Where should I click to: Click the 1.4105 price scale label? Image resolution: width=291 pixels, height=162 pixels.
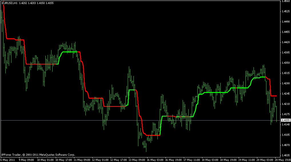286,135
